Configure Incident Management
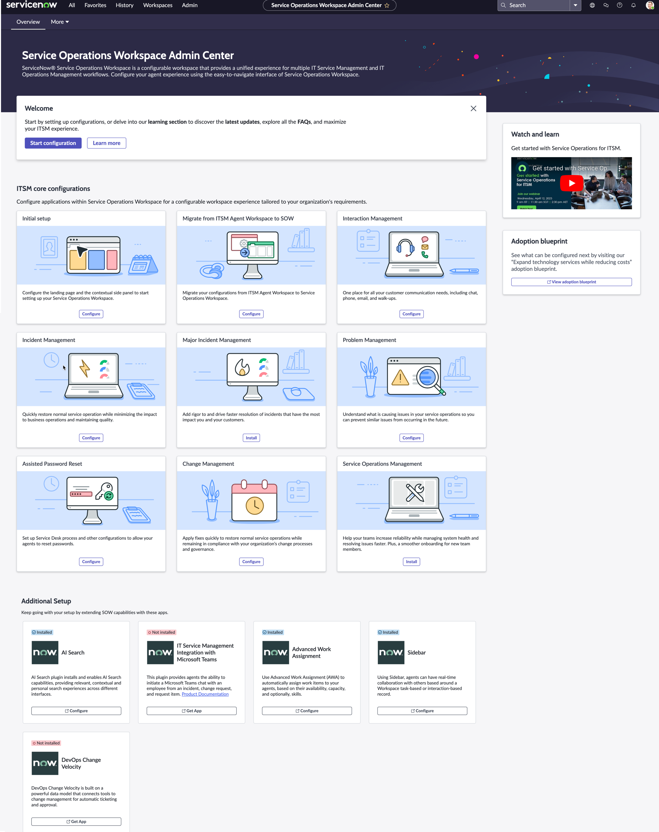 (91, 437)
